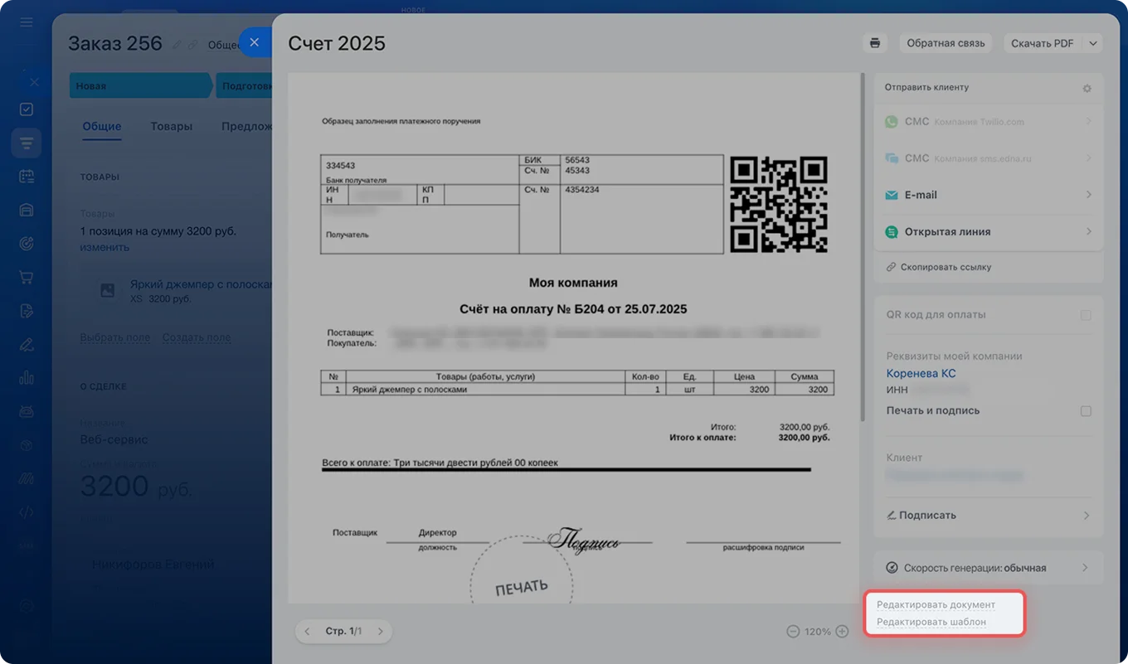Open send settings gear icon
This screenshot has height=664, width=1128.
tap(1087, 88)
